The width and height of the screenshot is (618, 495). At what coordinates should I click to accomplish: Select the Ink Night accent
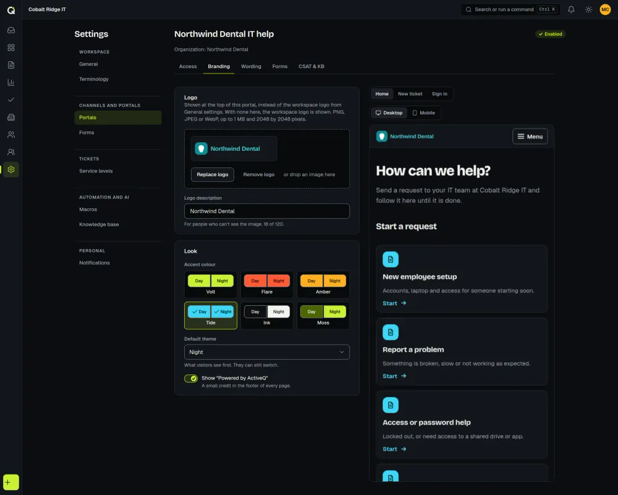coord(279,311)
